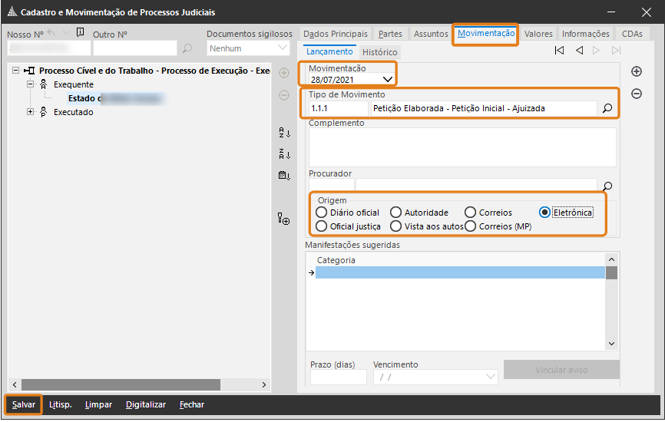665x422 pixels.
Task: Open the Movimentação date dropdown
Action: (x=388, y=79)
